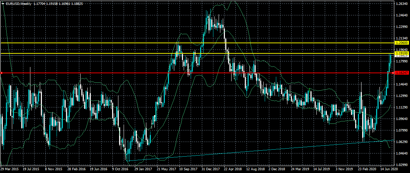Click the 24 Mar 2019 date label
The height and width of the screenshot is (173, 410).
(x=300, y=170)
